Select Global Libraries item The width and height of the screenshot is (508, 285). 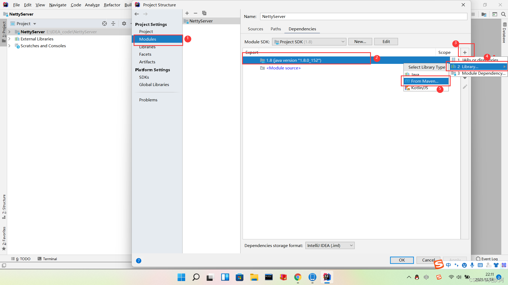154,84
